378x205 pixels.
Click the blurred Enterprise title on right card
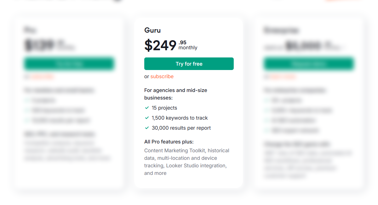tap(281, 30)
